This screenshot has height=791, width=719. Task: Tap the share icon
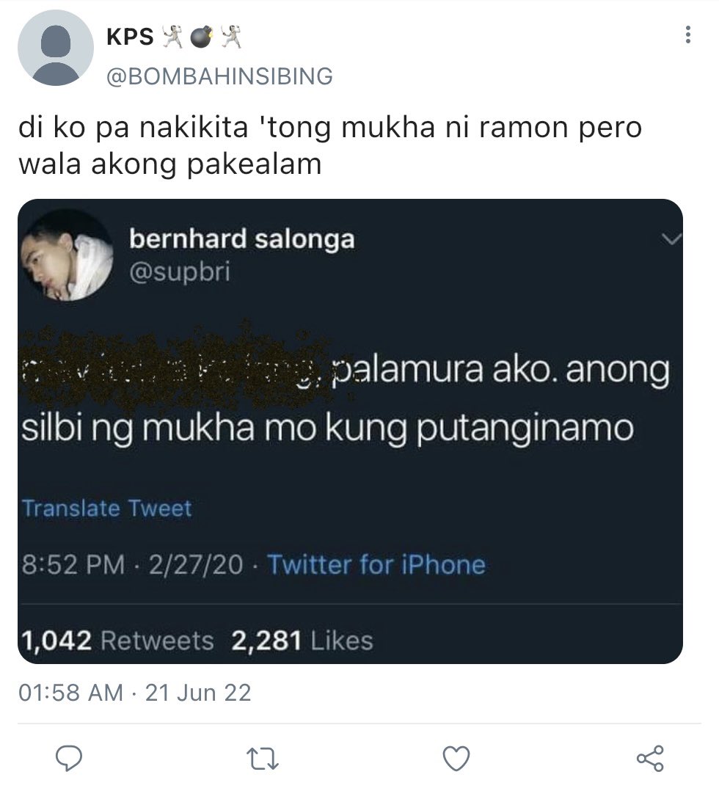(650, 758)
